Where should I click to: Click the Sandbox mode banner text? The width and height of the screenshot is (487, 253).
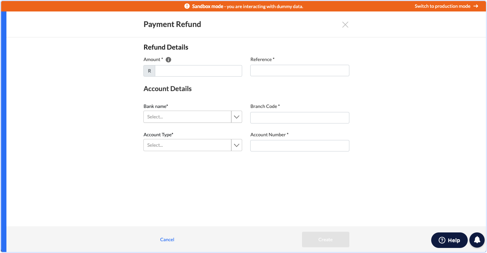(x=248, y=6)
